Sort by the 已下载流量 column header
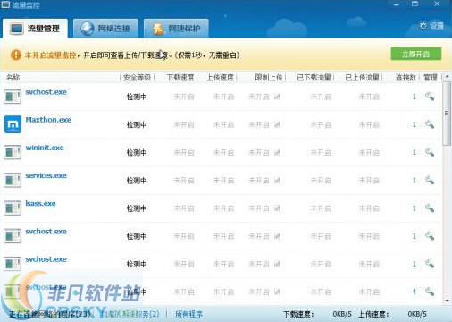 pos(314,78)
